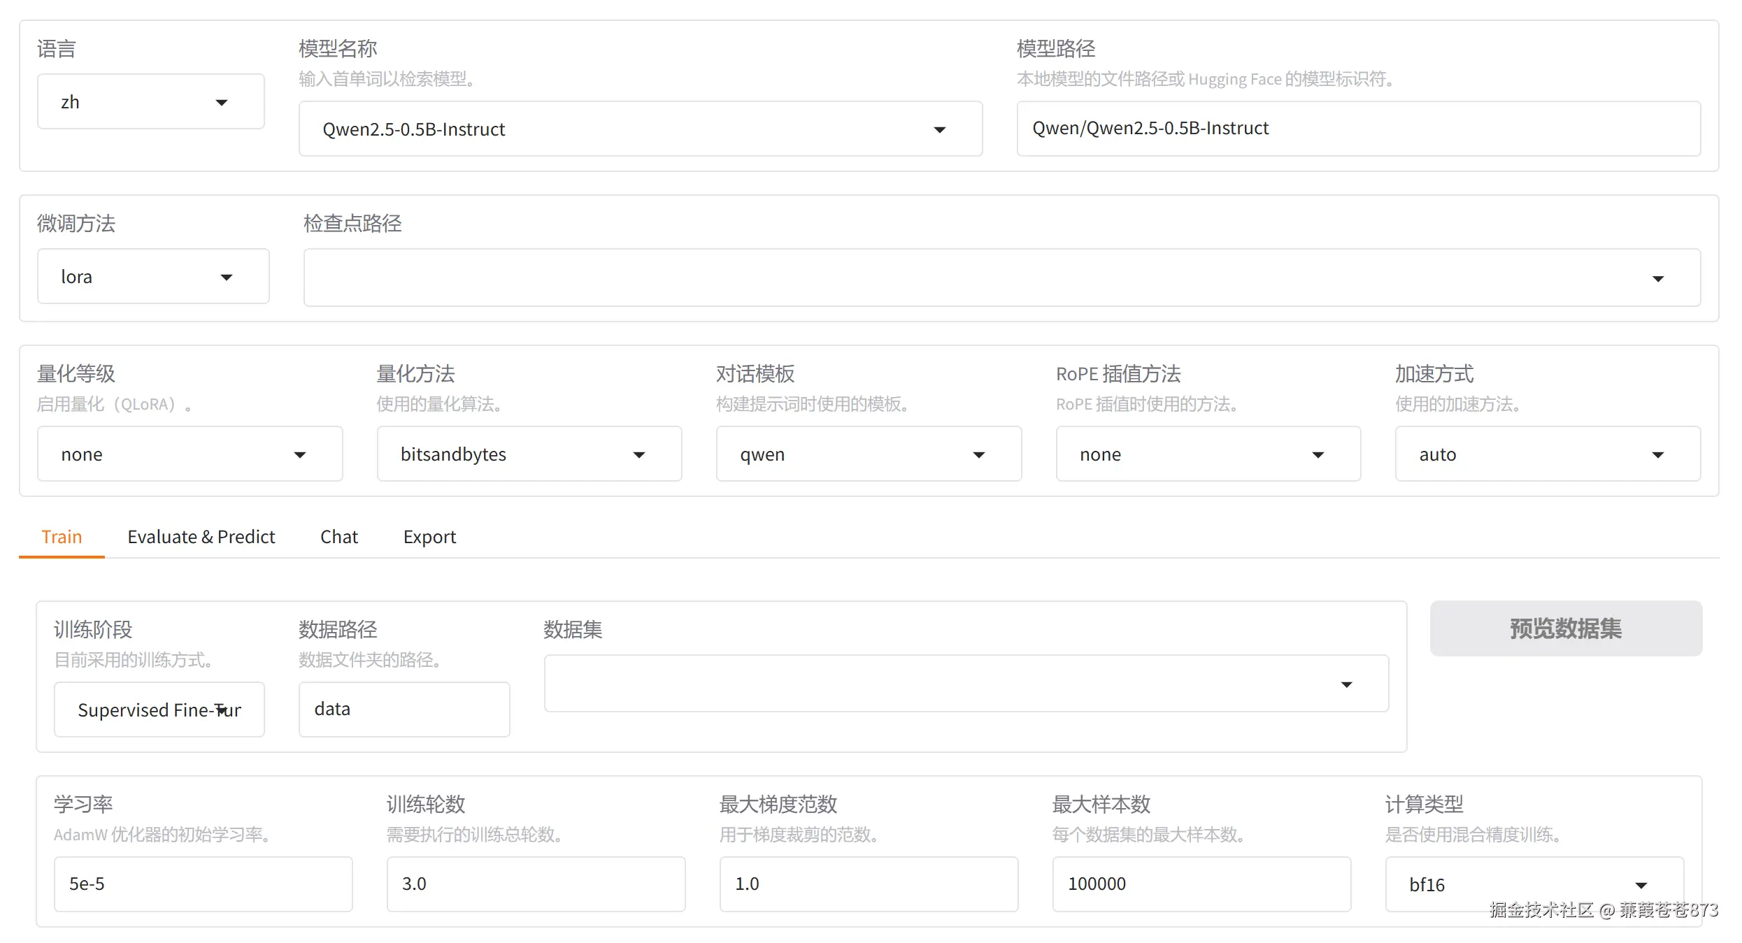Expand the 模型名称 Qwen2.5-0.5B-Instruct dropdown
1742x943 pixels.
coord(640,129)
